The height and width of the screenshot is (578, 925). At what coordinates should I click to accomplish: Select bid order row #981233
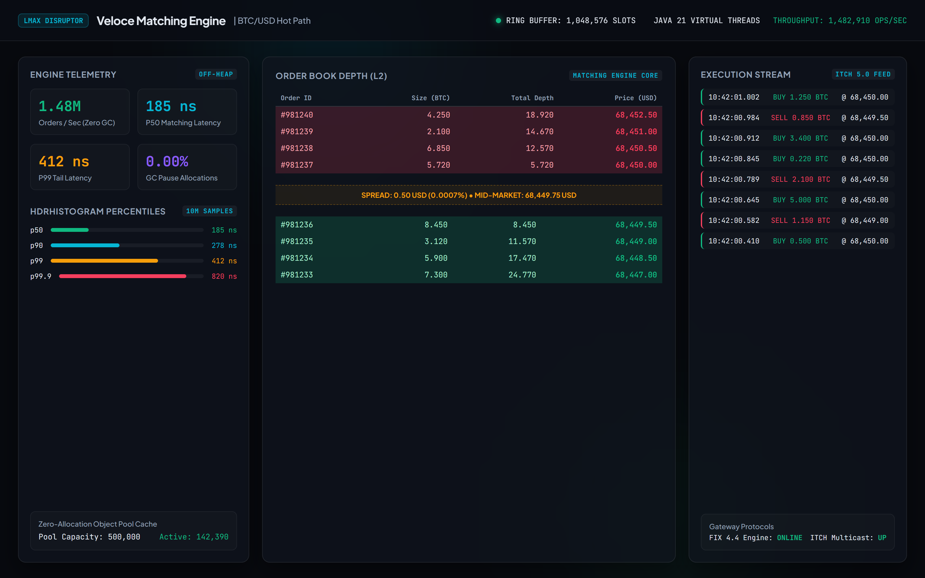tap(469, 275)
